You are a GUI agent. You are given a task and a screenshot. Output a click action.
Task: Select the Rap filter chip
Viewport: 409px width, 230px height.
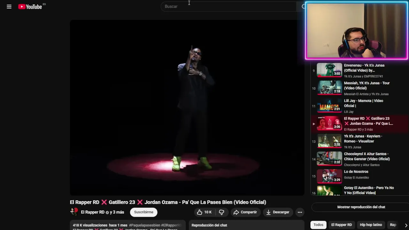tap(393, 225)
